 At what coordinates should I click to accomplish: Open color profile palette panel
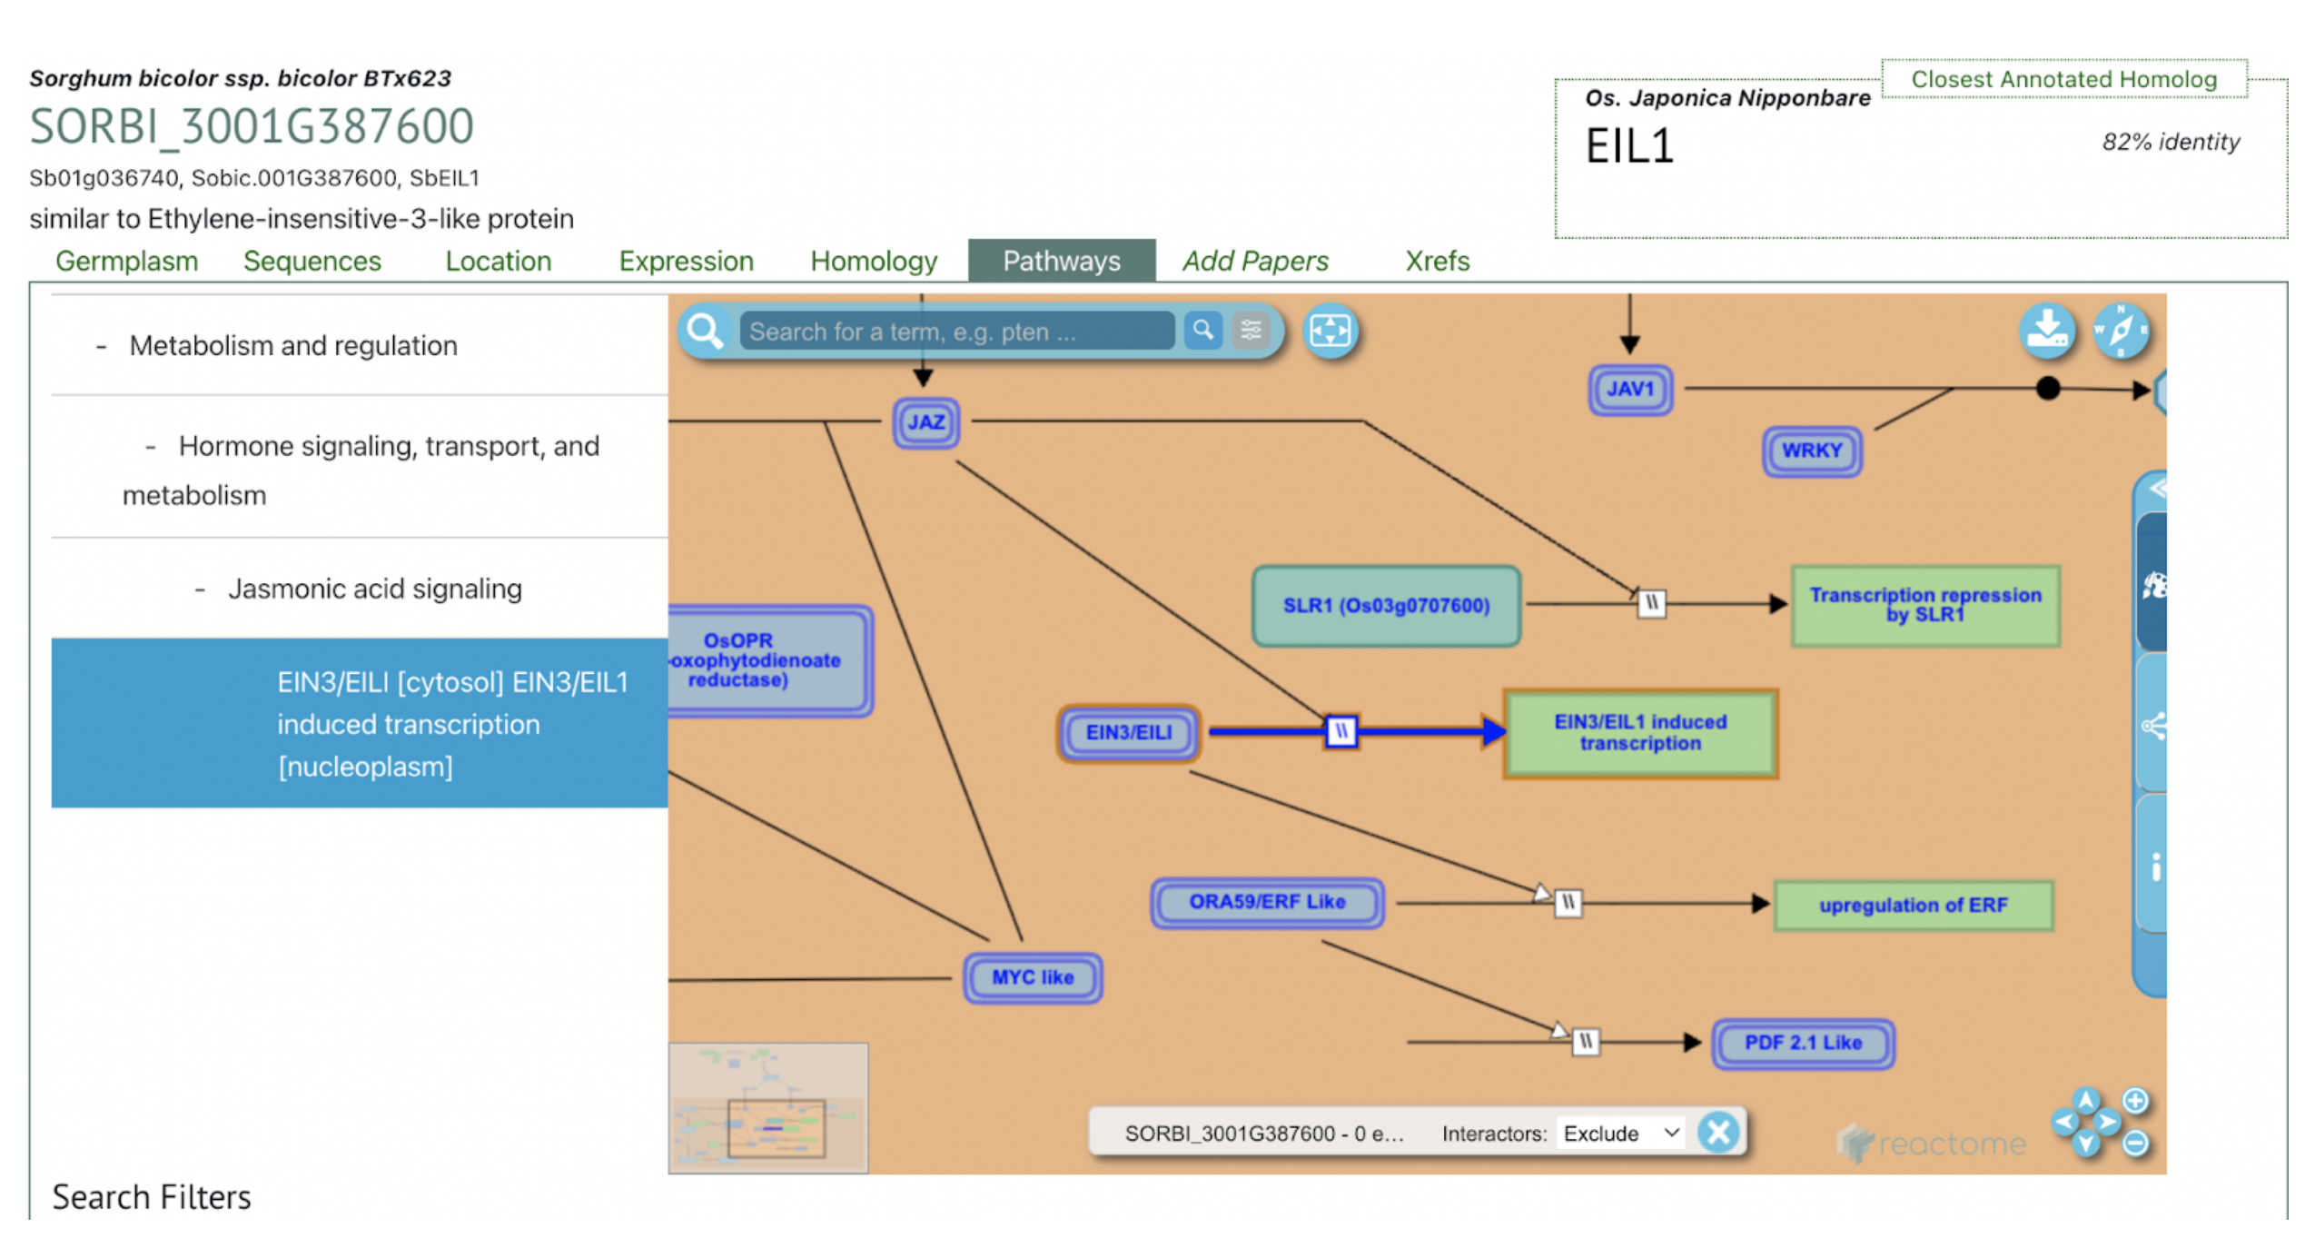pos(2153,586)
